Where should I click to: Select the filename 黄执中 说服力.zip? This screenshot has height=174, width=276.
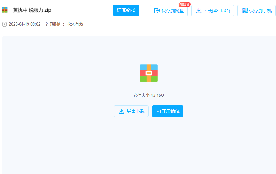(32, 10)
